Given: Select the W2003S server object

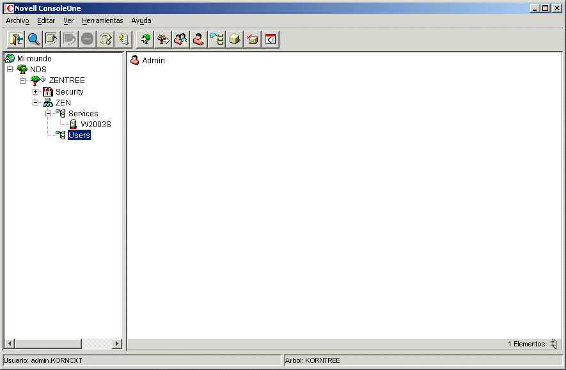Looking at the screenshot, I should pos(96,124).
